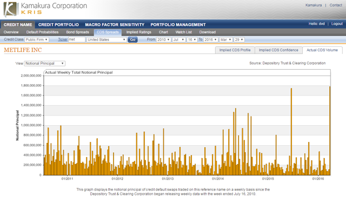
Task: Open the Overview sub-tab
Action: [11, 32]
